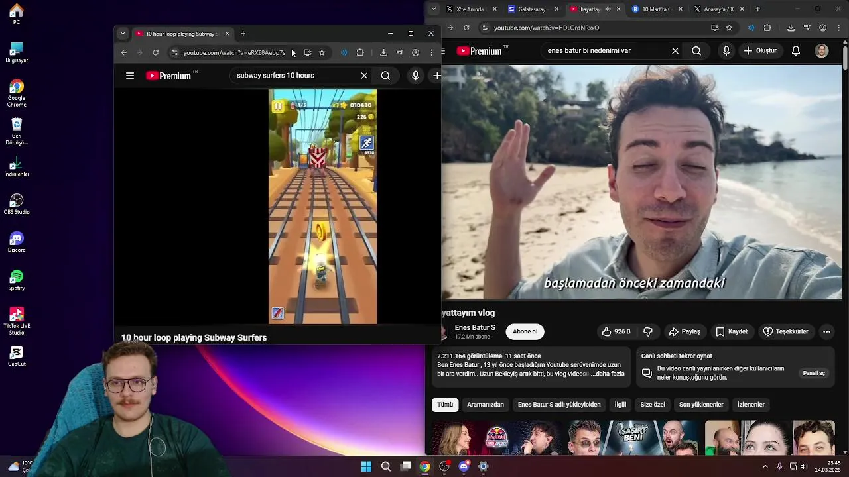Start voice search in the Subway Surfers window
849x477 pixels.
coord(415,76)
